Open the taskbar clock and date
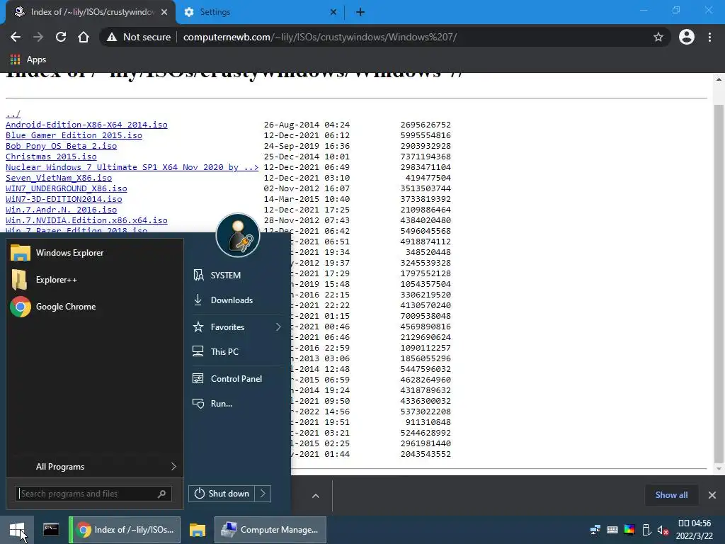The image size is (725, 544). (x=694, y=530)
